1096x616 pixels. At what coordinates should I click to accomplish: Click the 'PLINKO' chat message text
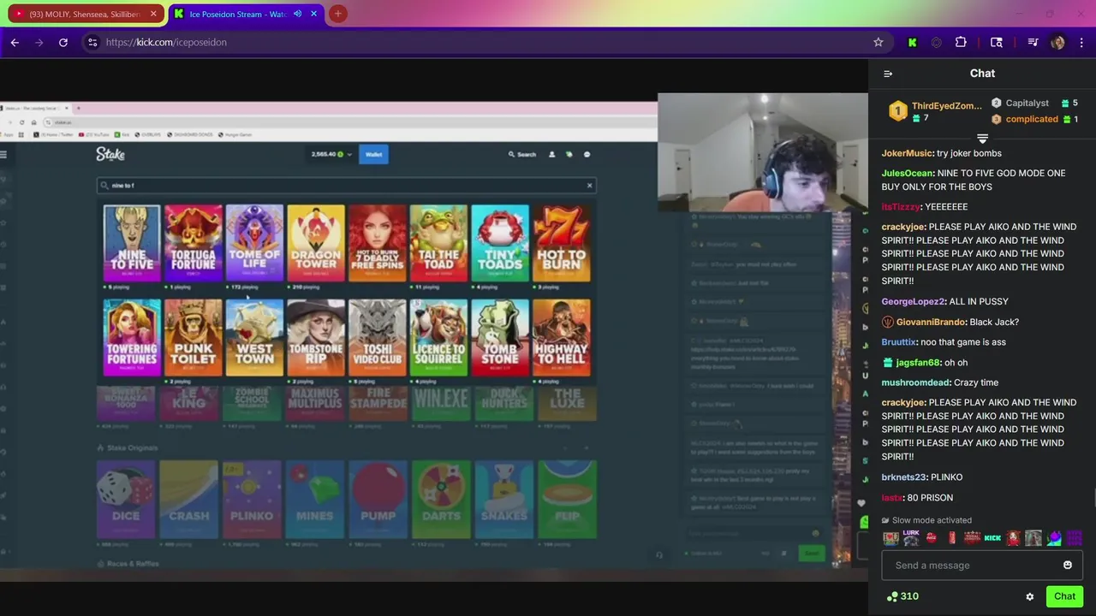946,477
